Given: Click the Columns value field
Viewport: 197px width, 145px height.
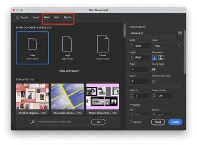Looking at the screenshot, I should pos(142,96).
